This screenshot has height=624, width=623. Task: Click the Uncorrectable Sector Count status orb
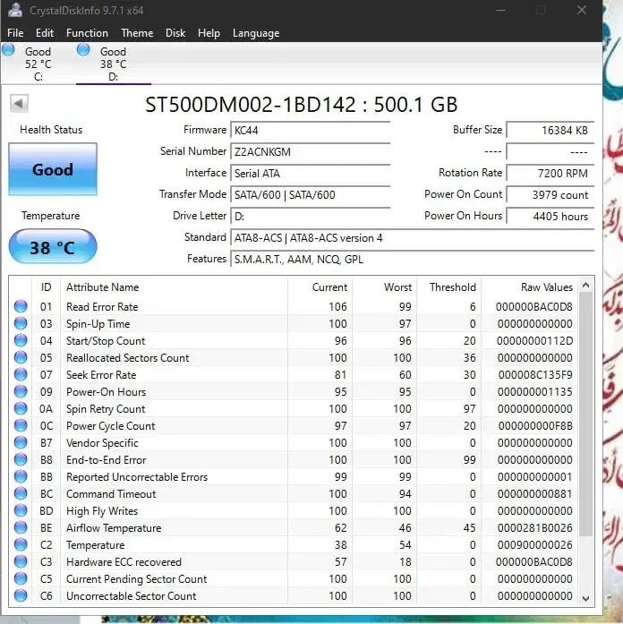(21, 595)
